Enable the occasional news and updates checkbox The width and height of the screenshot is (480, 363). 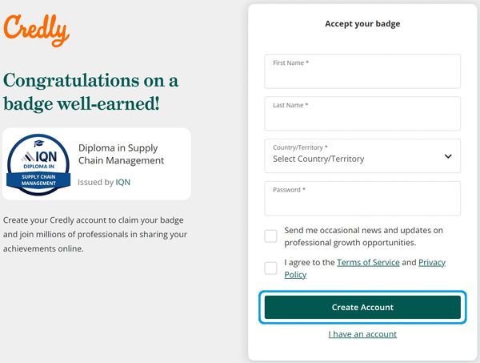click(x=271, y=236)
